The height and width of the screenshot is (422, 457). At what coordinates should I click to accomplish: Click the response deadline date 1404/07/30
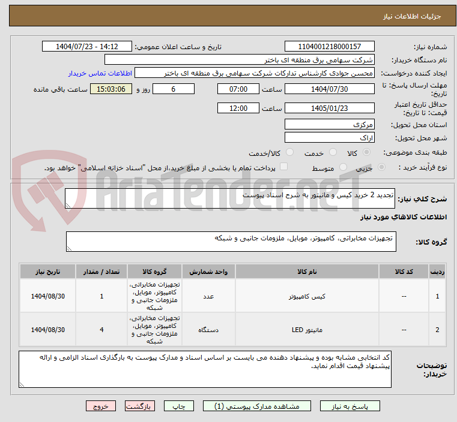(329, 89)
